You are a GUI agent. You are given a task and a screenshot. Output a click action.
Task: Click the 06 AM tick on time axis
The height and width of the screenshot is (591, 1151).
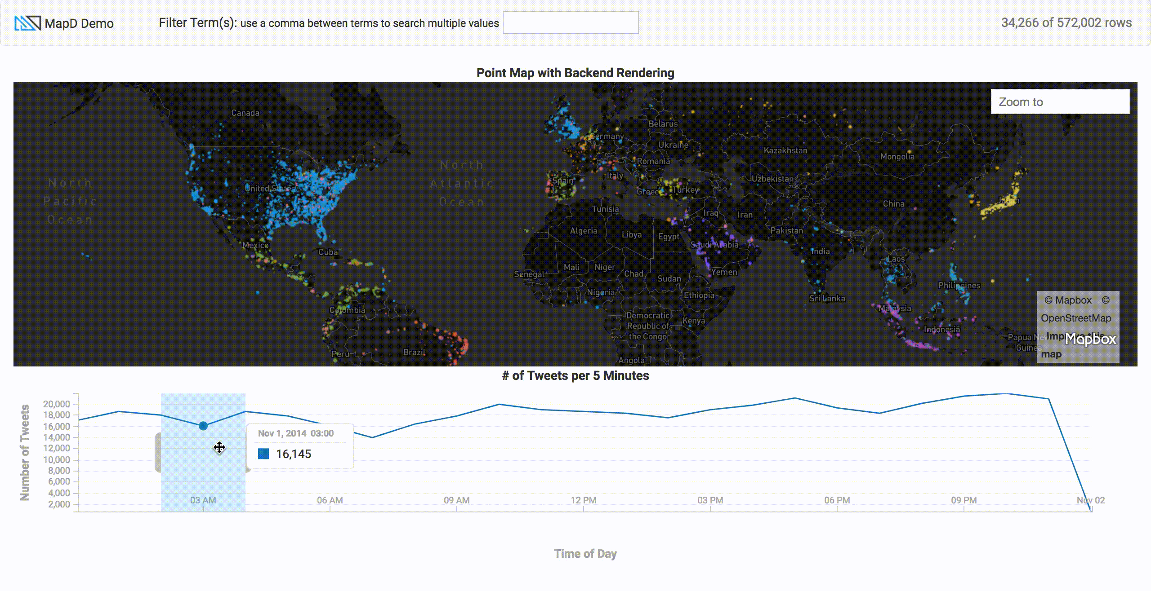[330, 500]
